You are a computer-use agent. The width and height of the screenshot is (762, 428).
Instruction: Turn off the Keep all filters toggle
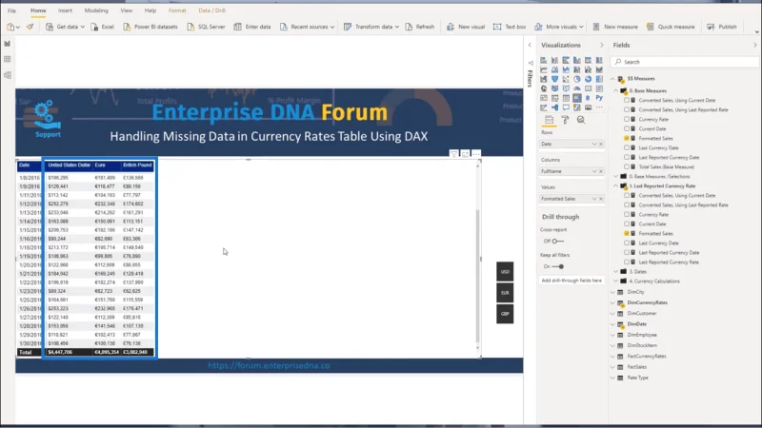[558, 266]
